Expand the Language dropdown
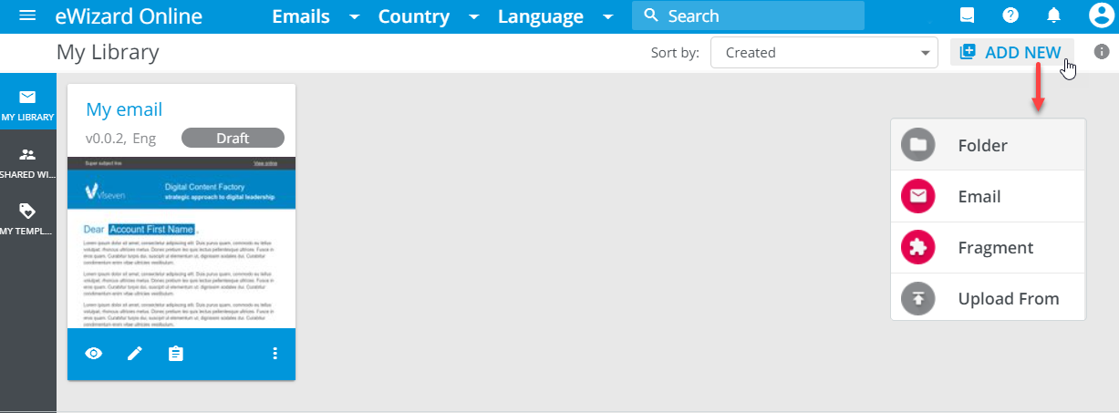Image resolution: width=1119 pixels, height=413 pixels. [555, 16]
